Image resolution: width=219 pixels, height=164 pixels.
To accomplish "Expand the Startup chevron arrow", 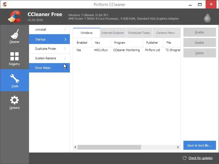I will (65, 39).
